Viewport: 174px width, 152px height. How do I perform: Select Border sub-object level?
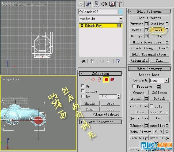(99, 79)
